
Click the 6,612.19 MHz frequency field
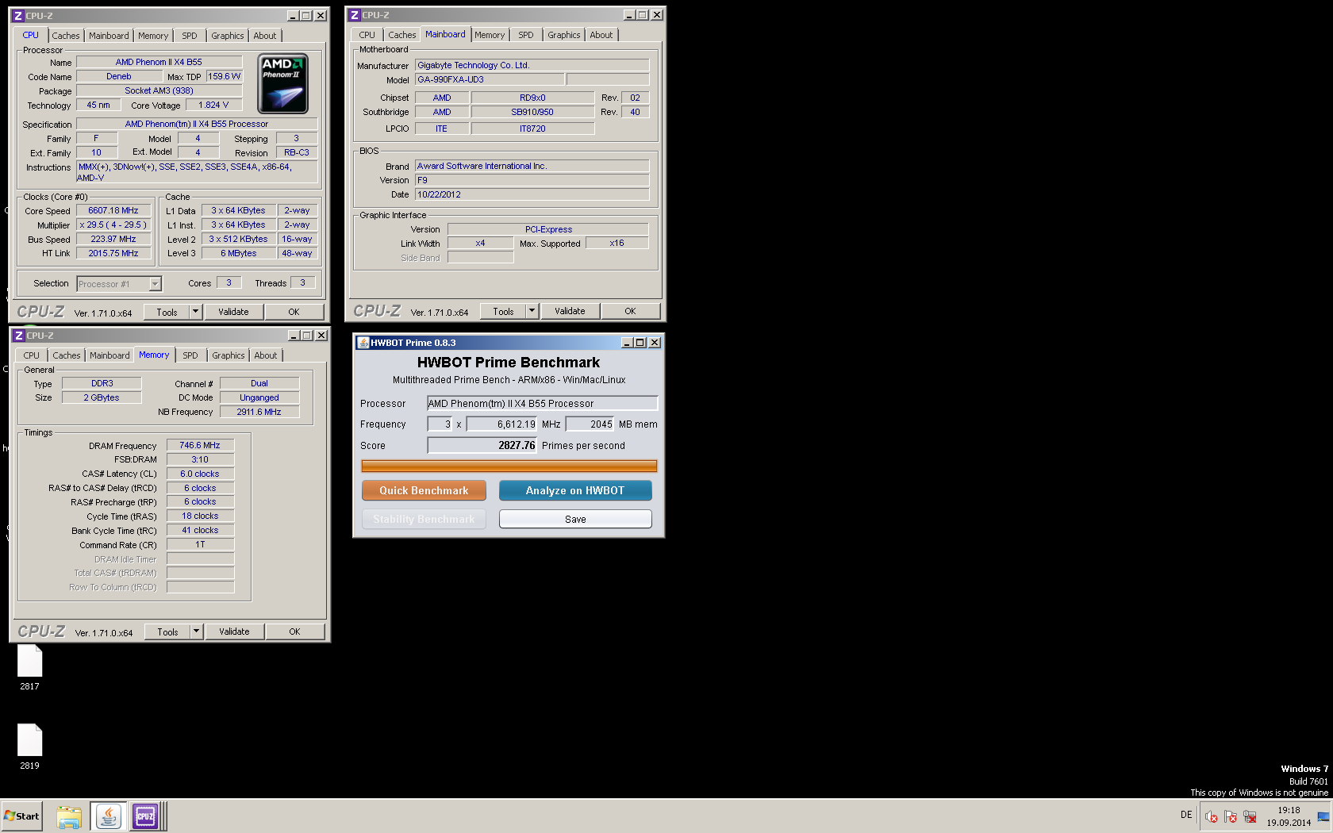[x=501, y=424]
